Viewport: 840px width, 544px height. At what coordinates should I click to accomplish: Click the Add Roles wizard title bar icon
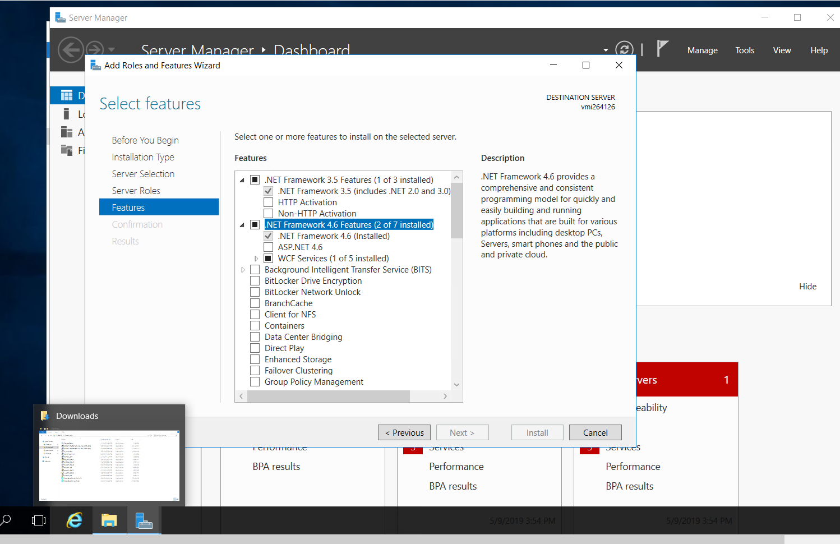96,65
